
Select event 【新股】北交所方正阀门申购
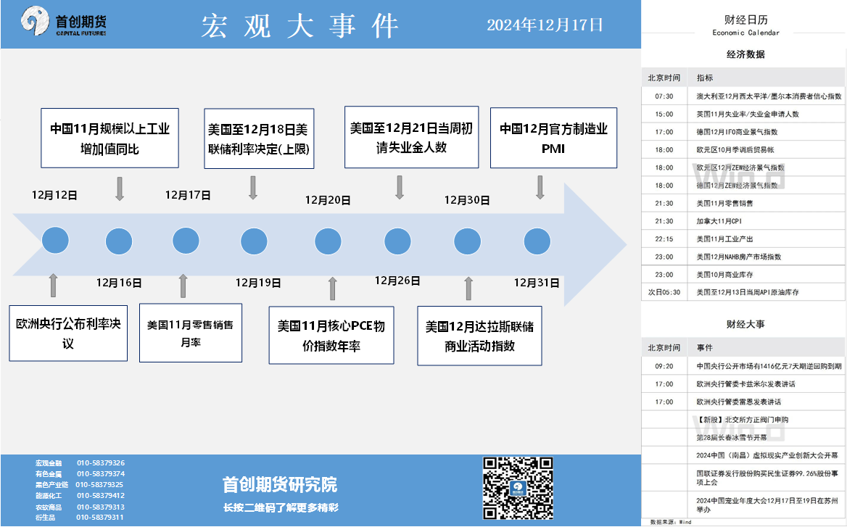point(743,420)
